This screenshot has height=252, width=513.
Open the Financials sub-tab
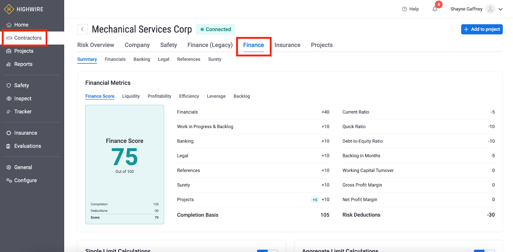click(115, 59)
